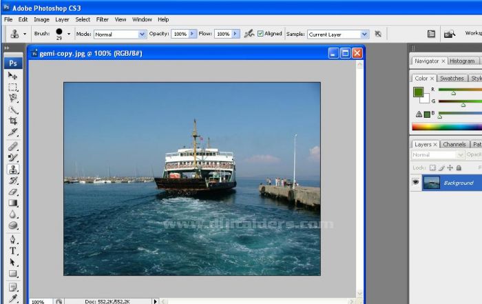Switch to the Histogram tab
This screenshot has width=482, height=304.
tap(462, 61)
